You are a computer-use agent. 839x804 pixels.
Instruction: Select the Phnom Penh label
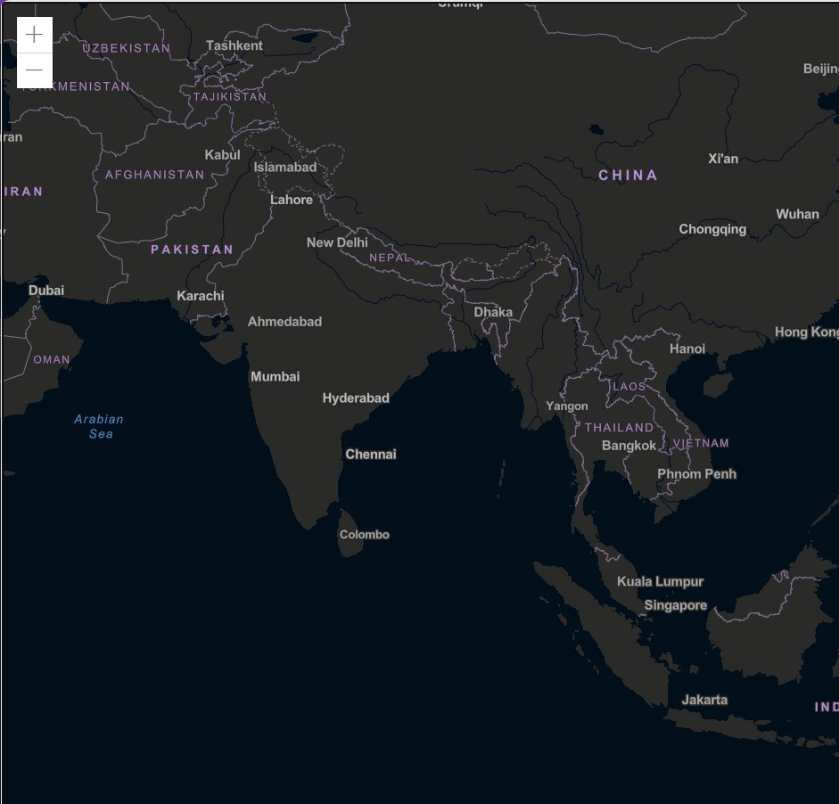coord(696,473)
